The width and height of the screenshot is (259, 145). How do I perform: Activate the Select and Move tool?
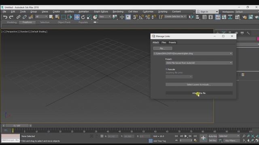pyautogui.click(x=77, y=17)
